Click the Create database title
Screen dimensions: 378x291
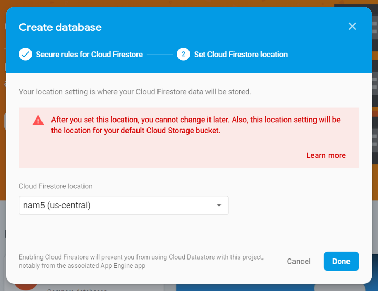point(60,27)
